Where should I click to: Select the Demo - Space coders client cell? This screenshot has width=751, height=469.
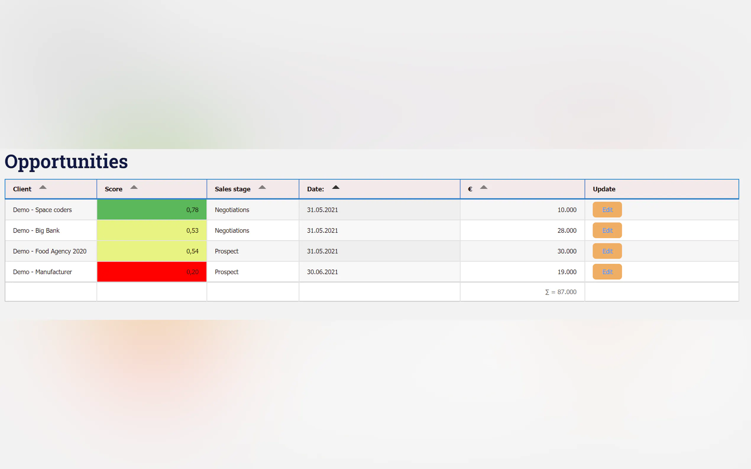(43, 210)
